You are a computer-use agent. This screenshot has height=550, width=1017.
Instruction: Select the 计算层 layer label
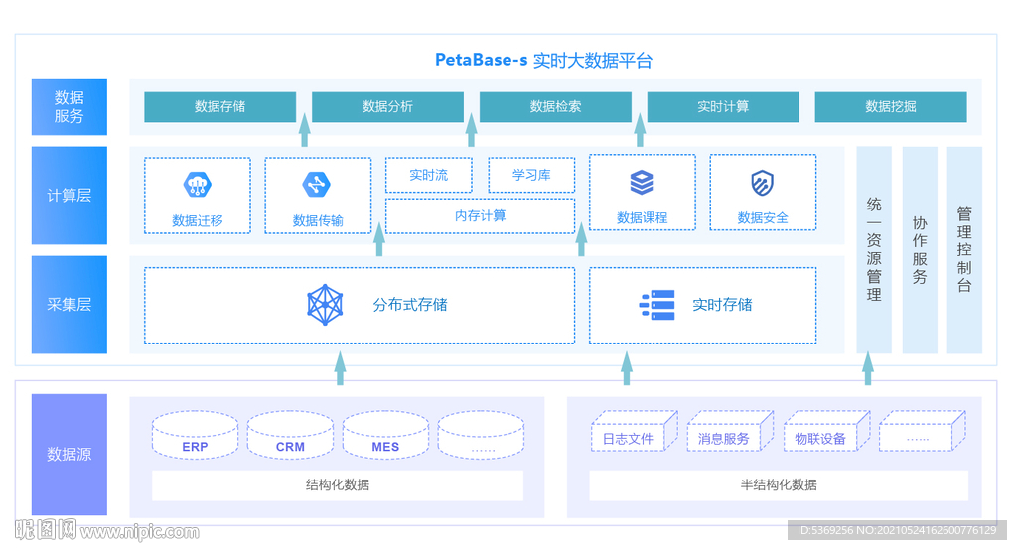[x=70, y=196]
